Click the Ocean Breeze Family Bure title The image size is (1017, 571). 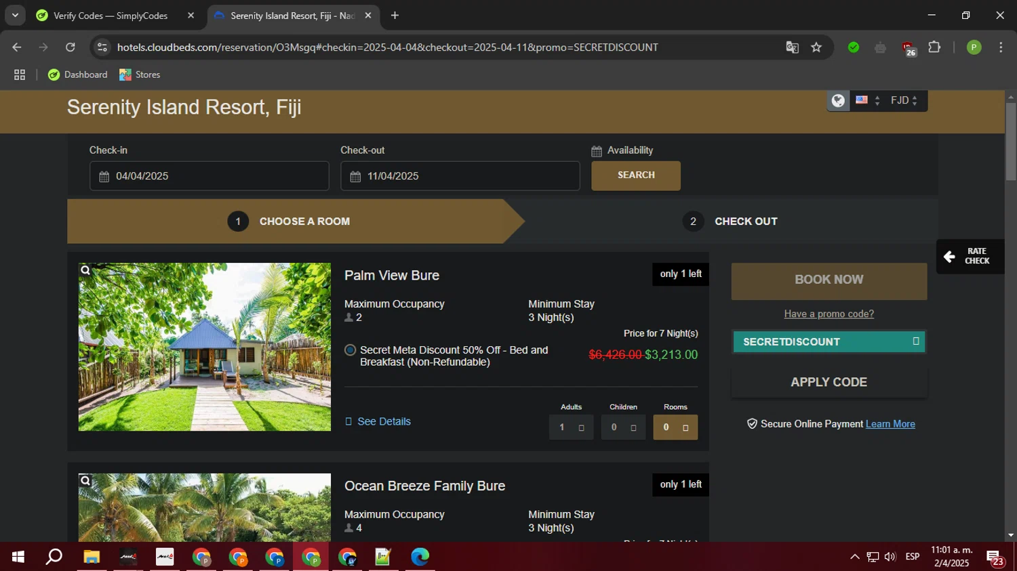pyautogui.click(x=425, y=486)
